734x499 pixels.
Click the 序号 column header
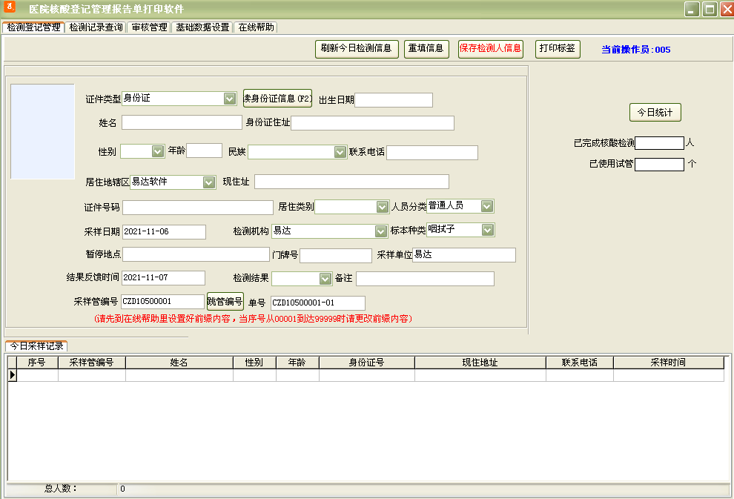(36, 363)
